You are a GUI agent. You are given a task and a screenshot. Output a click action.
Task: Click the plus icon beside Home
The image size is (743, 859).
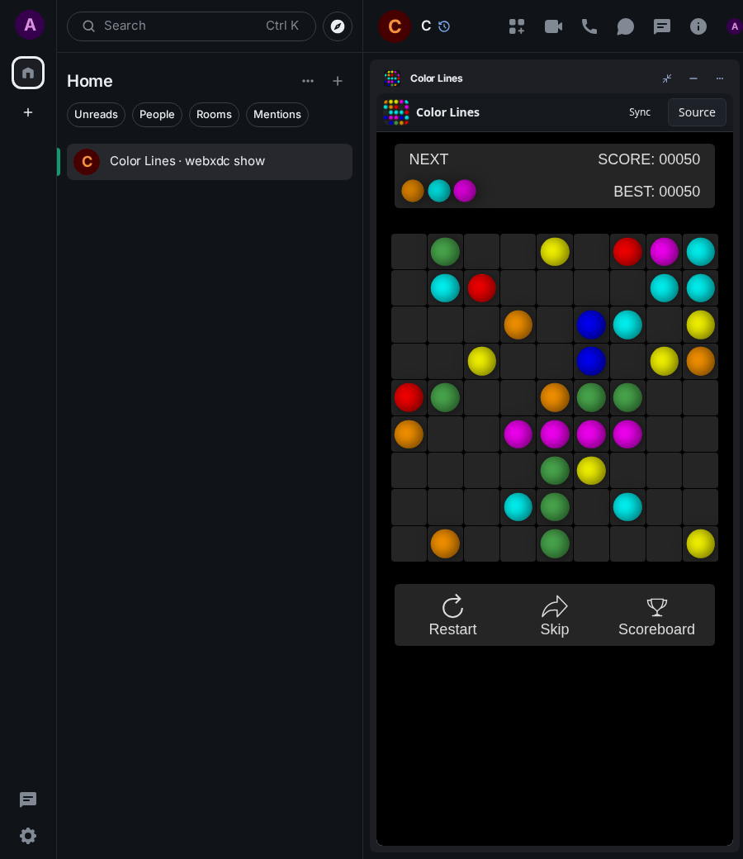[338, 81]
